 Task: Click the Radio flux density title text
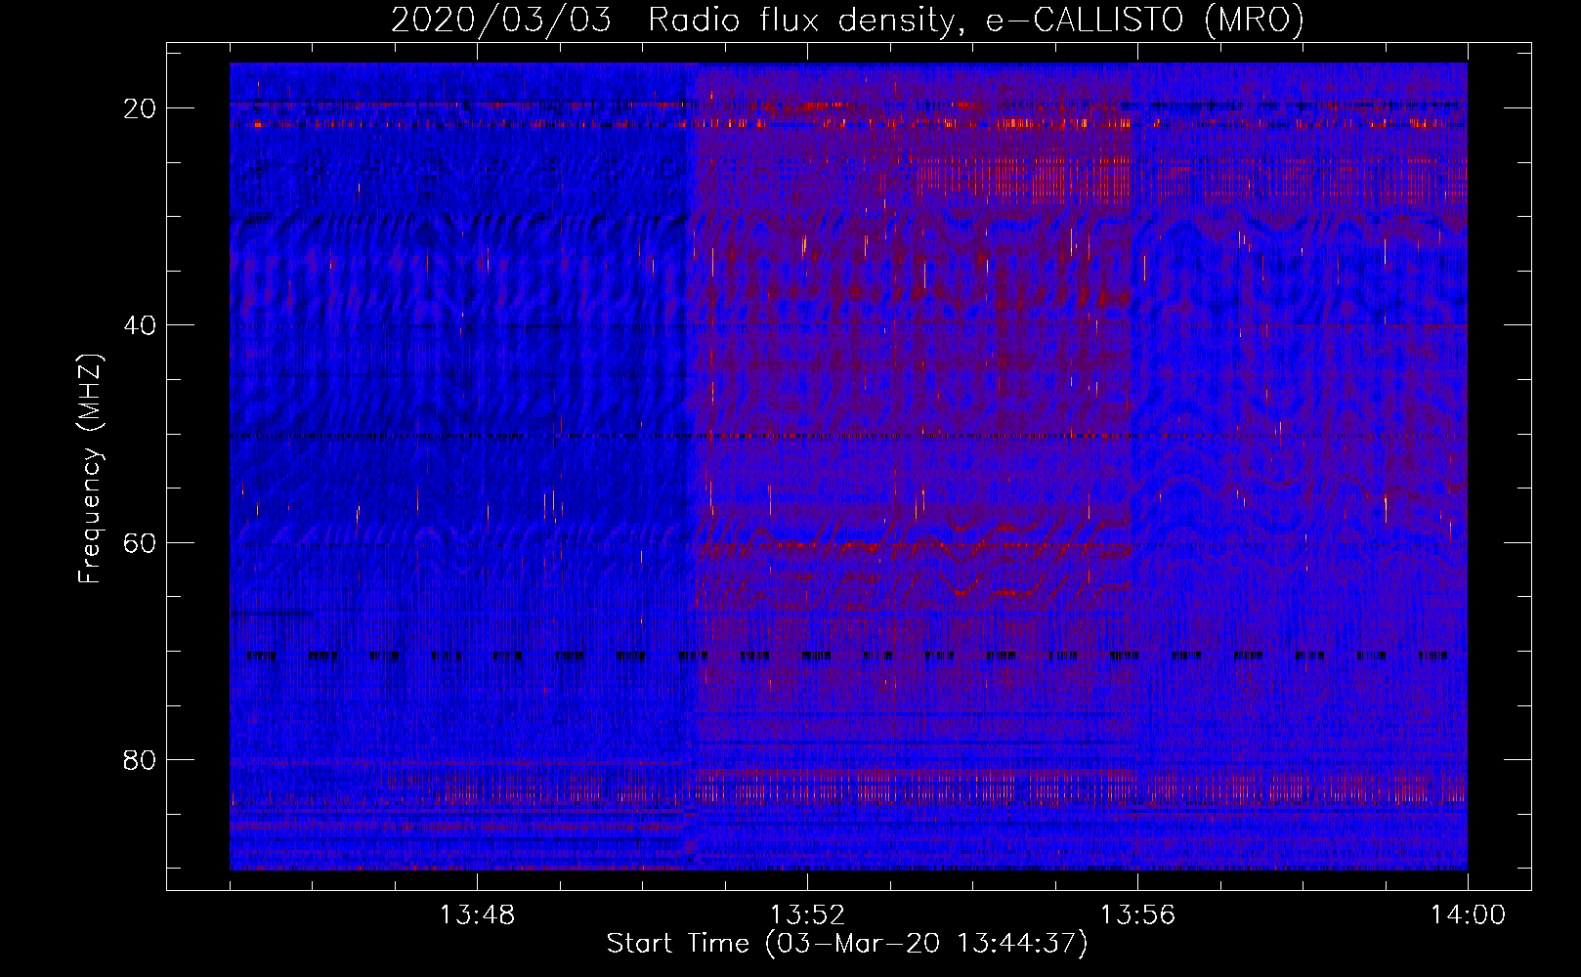[802, 20]
